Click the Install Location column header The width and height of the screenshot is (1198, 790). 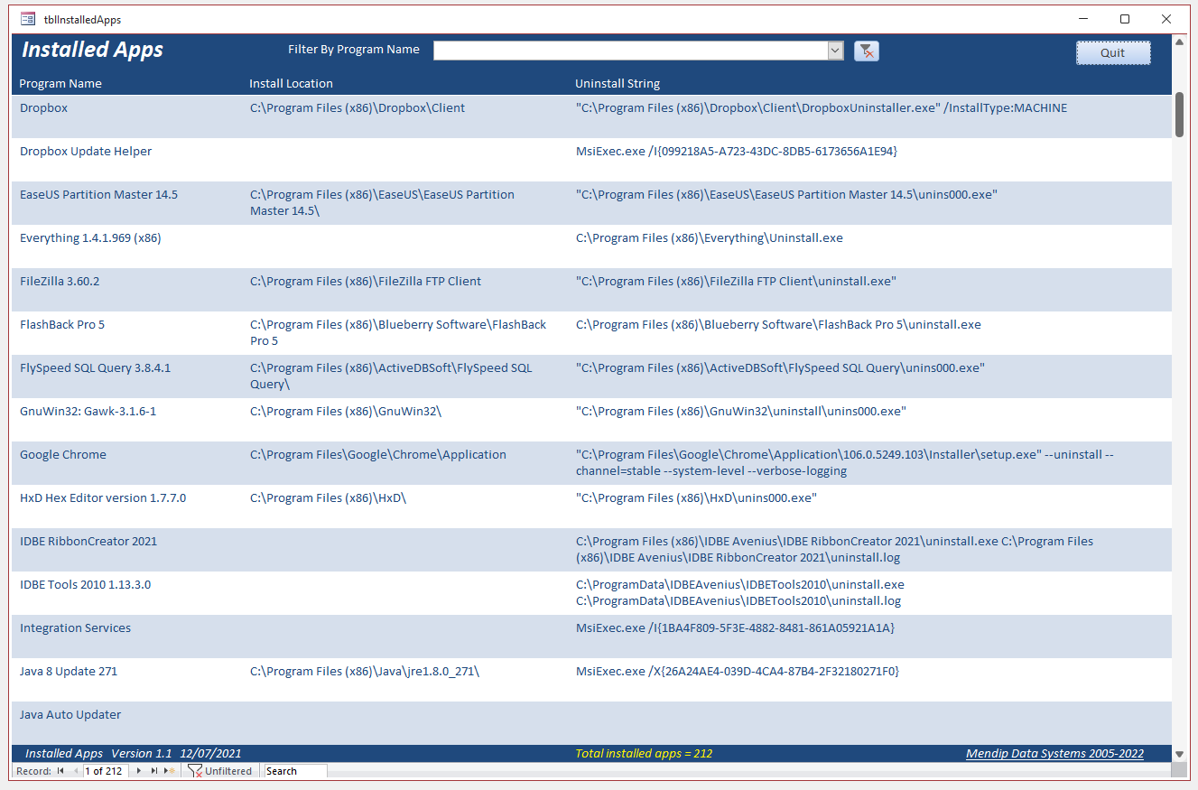[291, 83]
